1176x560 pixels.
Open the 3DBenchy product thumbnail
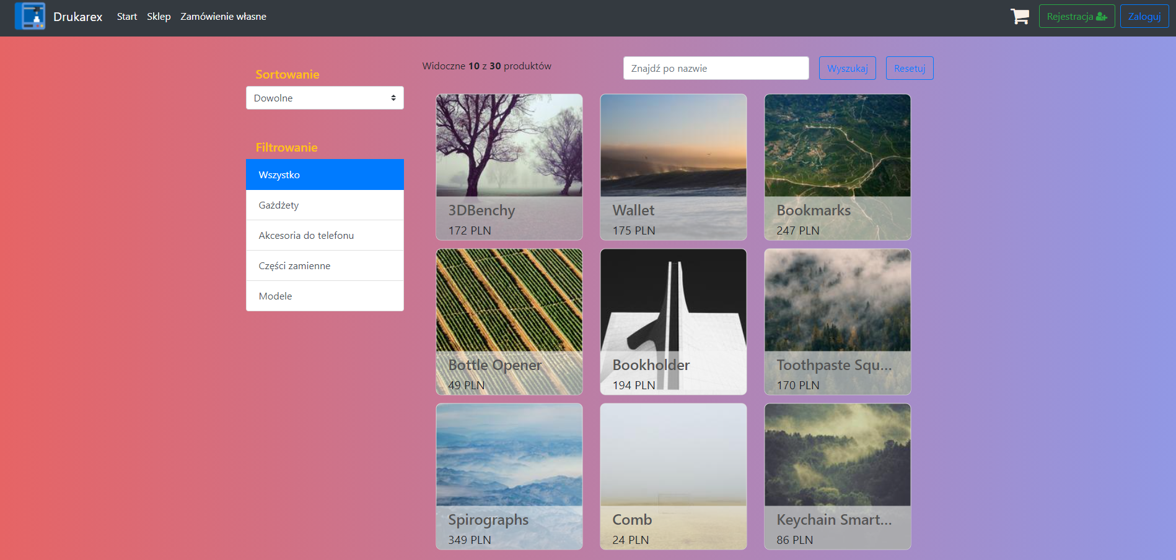(x=509, y=167)
